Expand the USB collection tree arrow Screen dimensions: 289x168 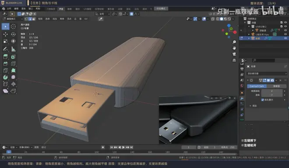[x=249, y=27]
